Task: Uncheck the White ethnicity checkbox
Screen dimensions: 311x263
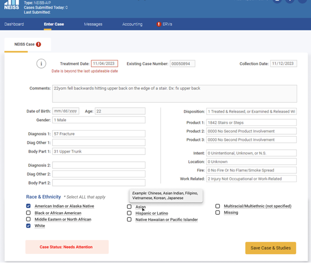Action: [29, 226]
